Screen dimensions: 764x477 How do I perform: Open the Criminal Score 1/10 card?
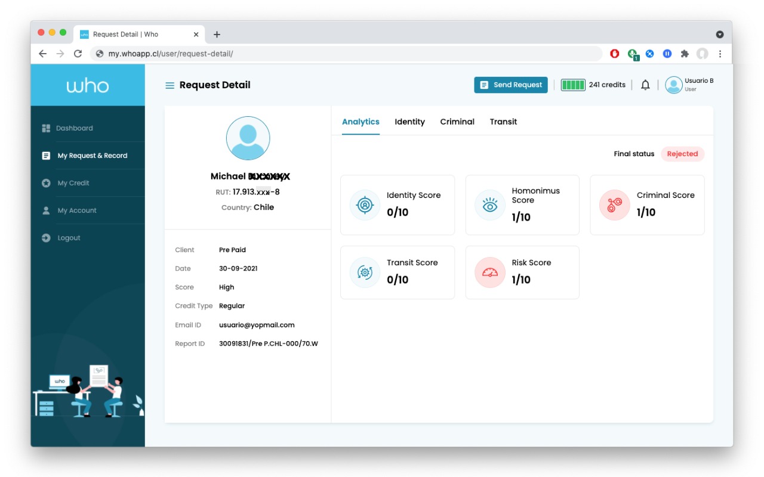[x=647, y=205]
